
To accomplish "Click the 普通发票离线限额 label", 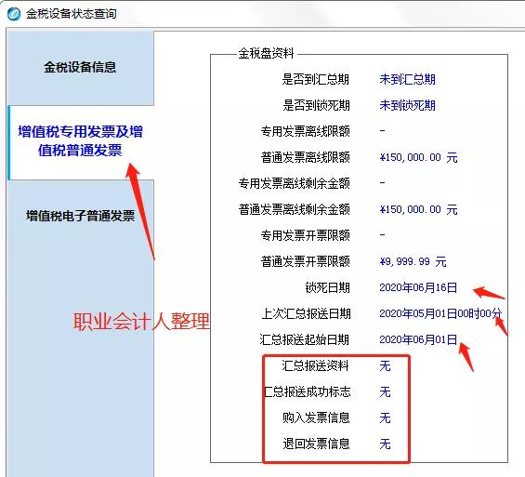I will [306, 157].
